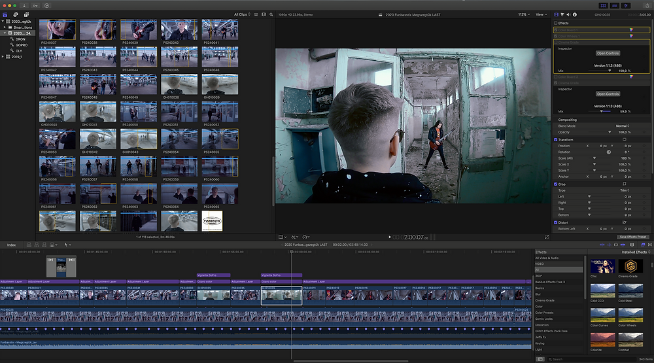Click the Keyword Editor key icon
The image size is (654, 363).
tap(35, 5)
